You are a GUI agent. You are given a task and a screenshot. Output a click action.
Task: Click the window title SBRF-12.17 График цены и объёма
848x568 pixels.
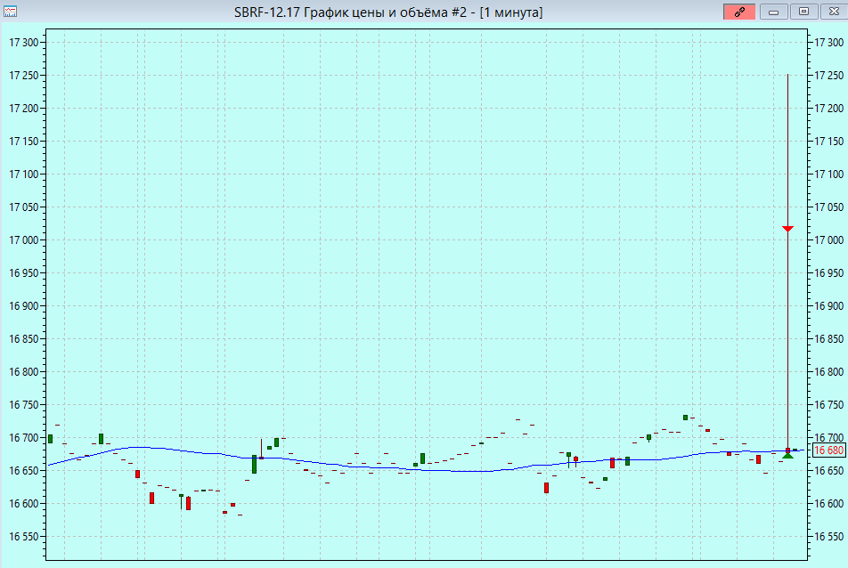[388, 12]
